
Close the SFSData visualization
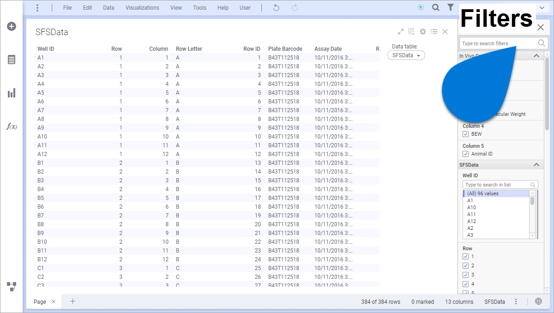[x=445, y=31]
